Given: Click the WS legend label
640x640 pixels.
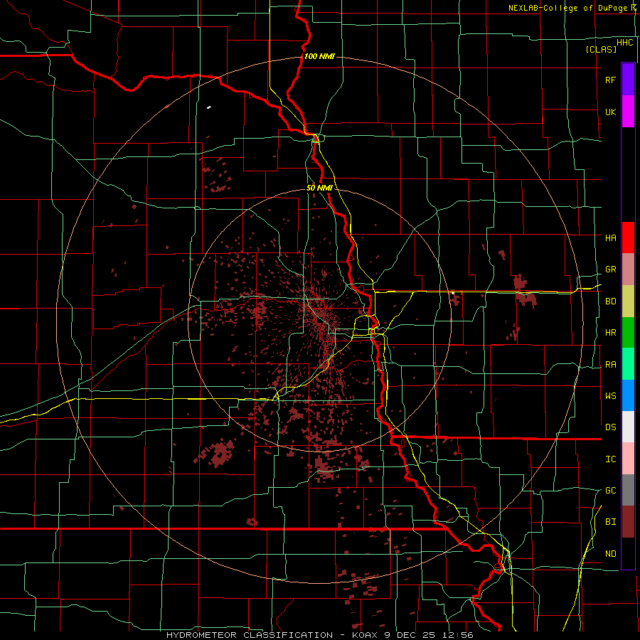Looking at the screenshot, I should point(610,396).
